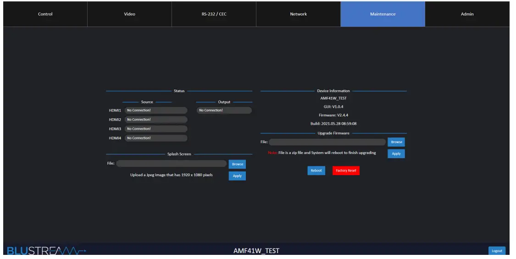
Task: Click the Output status field
Action: pyautogui.click(x=224, y=110)
